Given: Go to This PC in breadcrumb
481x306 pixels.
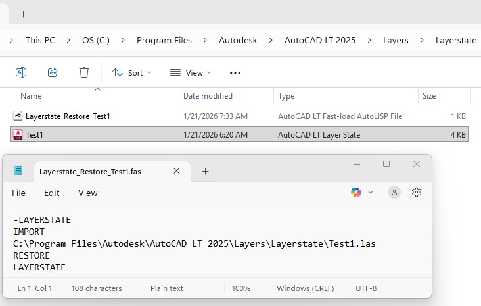Looking at the screenshot, I should coord(40,40).
